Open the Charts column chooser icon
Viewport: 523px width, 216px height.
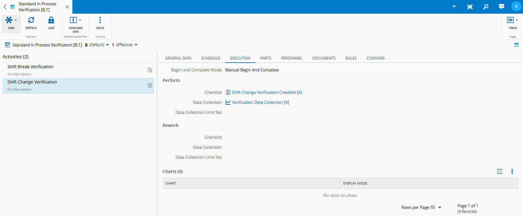500,171
